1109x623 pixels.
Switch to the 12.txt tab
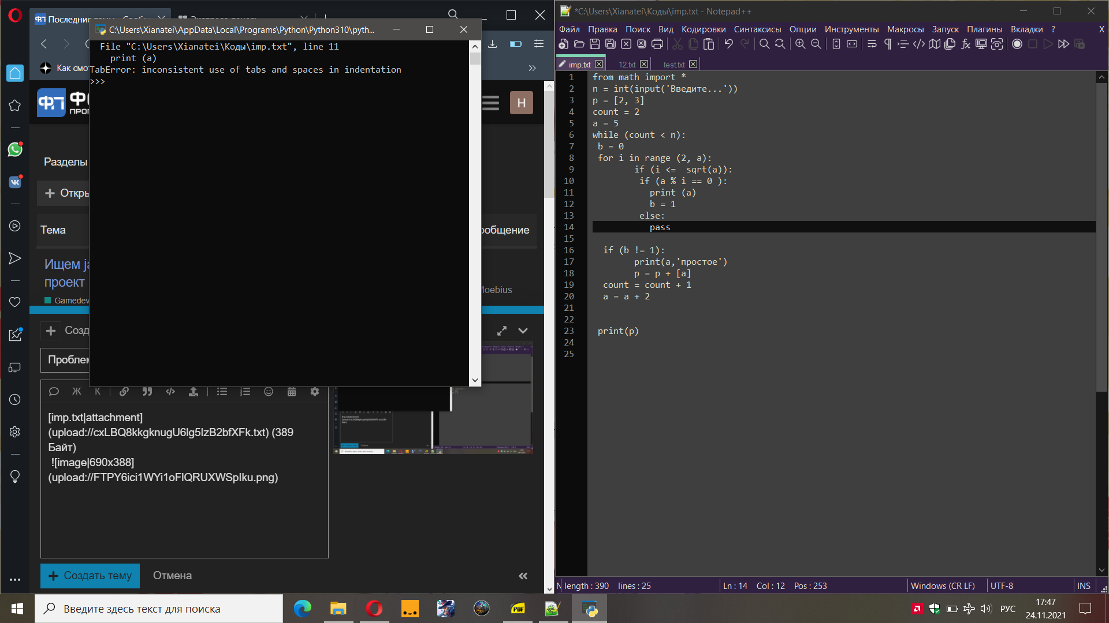[x=627, y=65]
